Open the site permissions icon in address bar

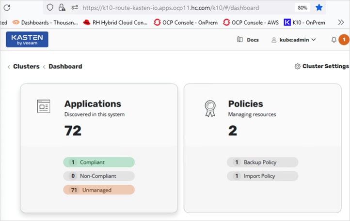point(75,8)
